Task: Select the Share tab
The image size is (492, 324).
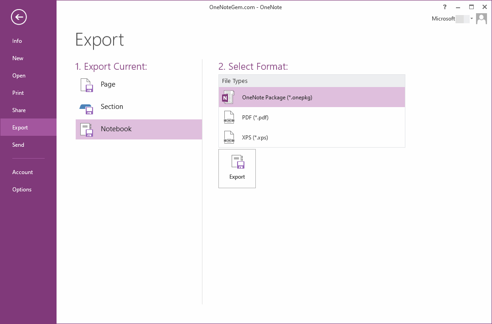Action: 28,110
